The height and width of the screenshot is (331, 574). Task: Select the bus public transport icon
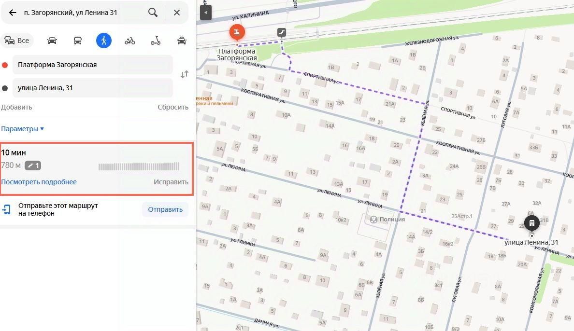(x=78, y=40)
